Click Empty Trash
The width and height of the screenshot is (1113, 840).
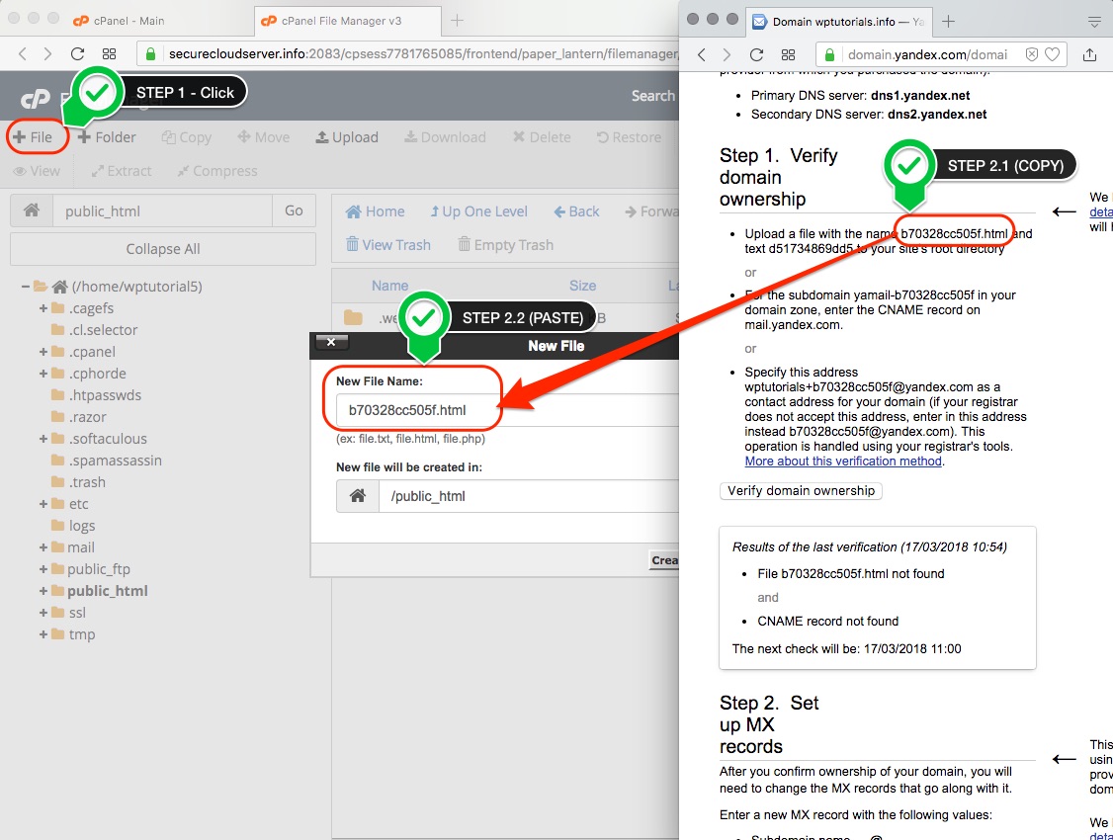505,245
